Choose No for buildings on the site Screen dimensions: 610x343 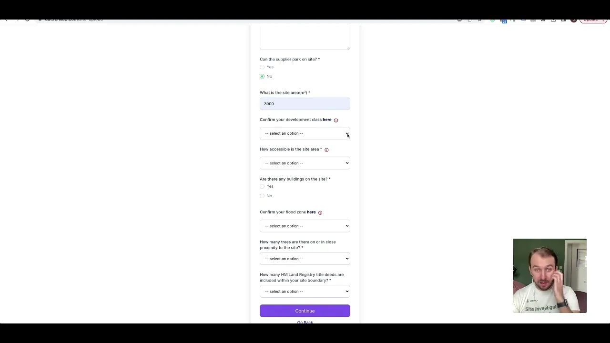(262, 196)
